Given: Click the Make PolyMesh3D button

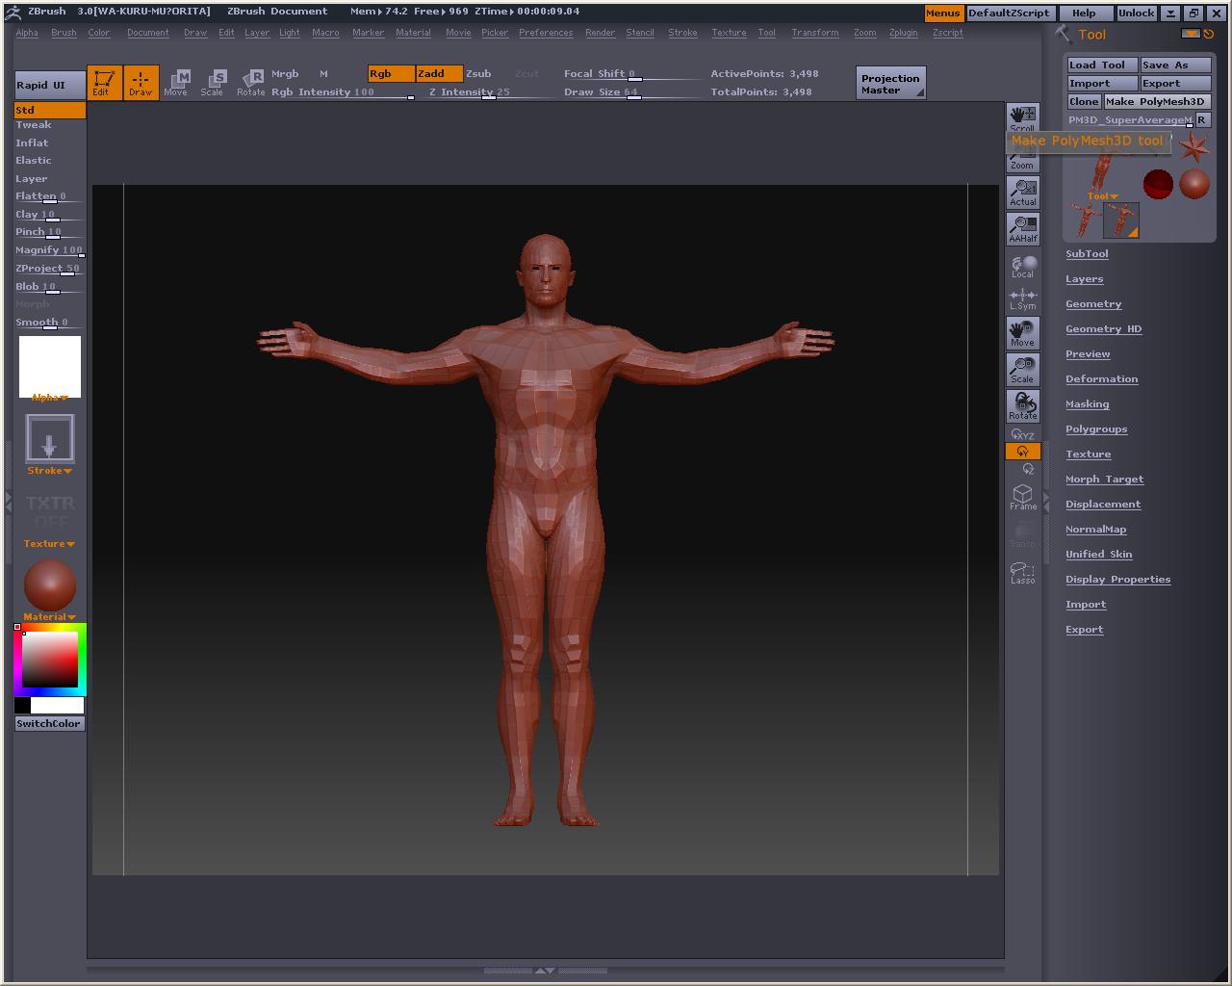Looking at the screenshot, I should pyautogui.click(x=1156, y=102).
